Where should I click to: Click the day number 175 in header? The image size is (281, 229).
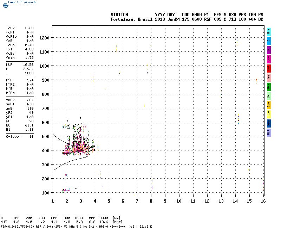tap(186, 19)
